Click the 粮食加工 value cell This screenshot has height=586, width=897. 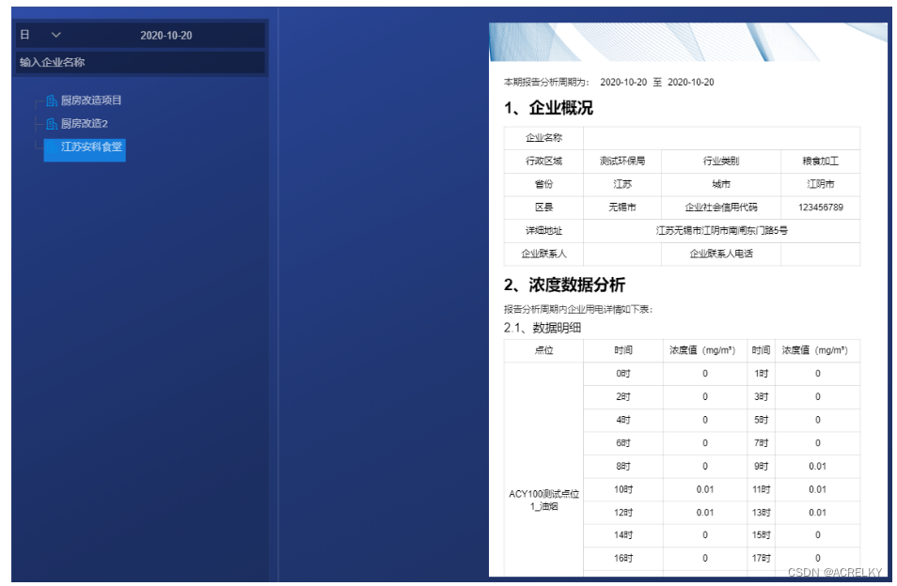[820, 162]
